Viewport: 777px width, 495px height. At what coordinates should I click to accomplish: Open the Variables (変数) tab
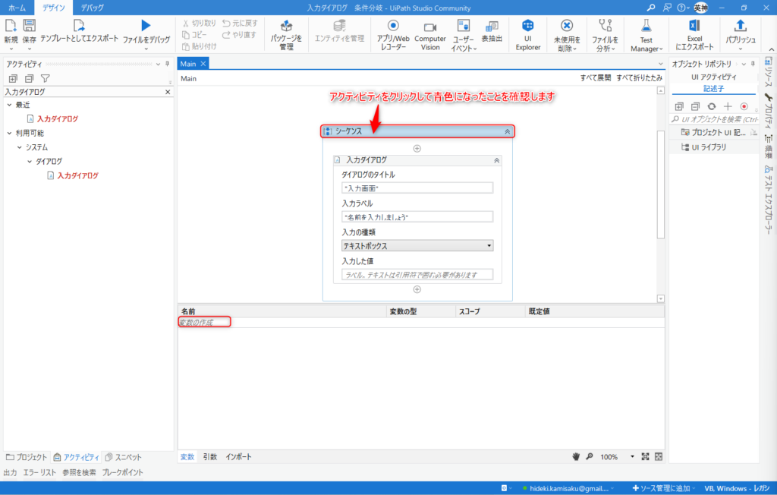tap(187, 457)
